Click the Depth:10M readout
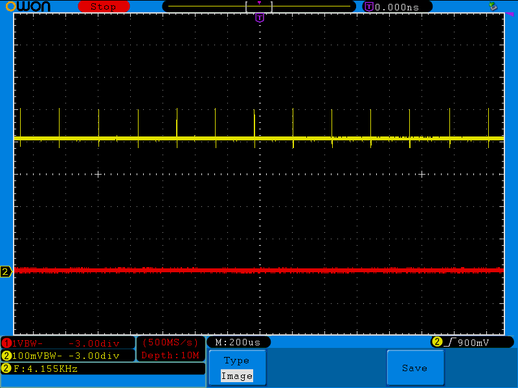Image resolution: width=518 pixels, height=388 pixels. point(170,355)
